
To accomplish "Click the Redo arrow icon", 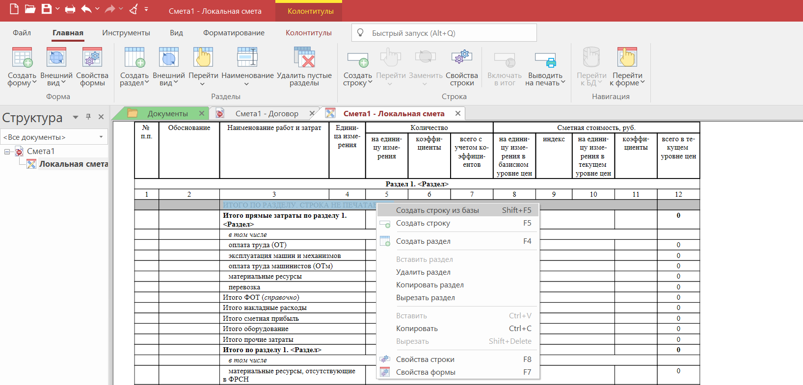I will pyautogui.click(x=110, y=9).
